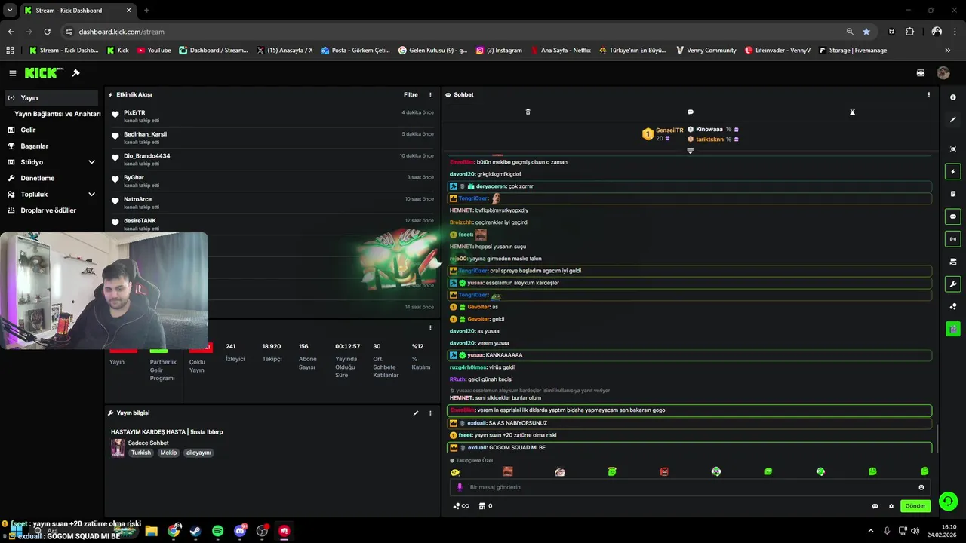Click the shop icon with 0 count
The height and width of the screenshot is (543, 966).
485,506
